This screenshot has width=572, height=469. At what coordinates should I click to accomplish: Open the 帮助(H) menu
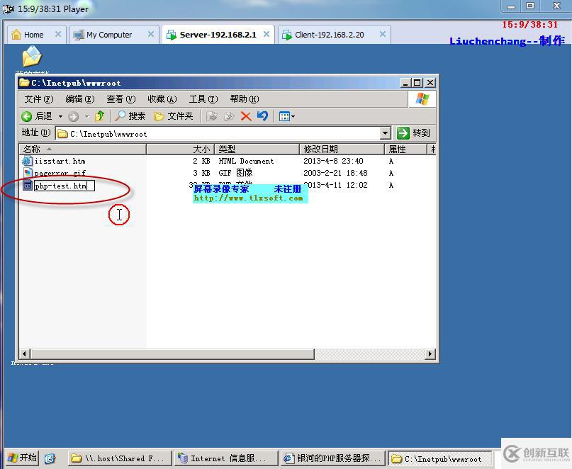pyautogui.click(x=245, y=99)
